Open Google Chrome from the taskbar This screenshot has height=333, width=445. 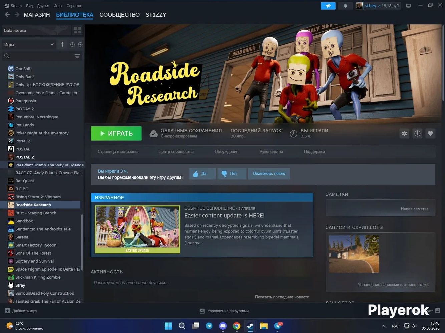237,326
